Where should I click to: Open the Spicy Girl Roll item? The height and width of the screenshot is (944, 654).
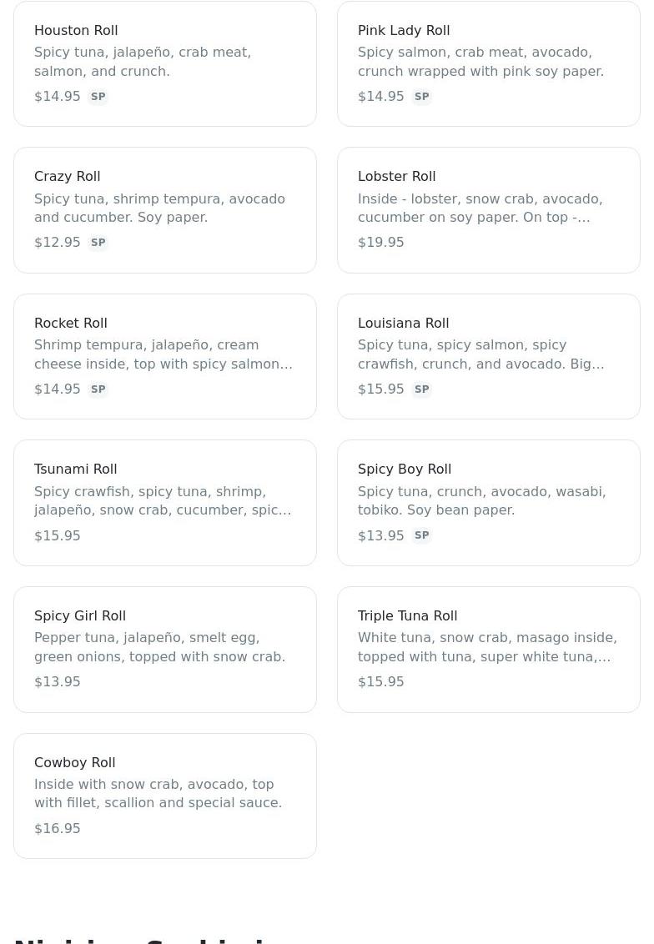point(164,649)
